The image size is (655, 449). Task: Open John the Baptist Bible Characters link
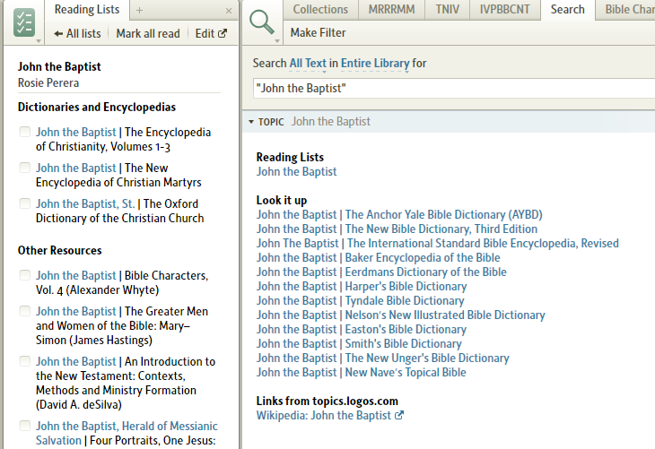click(75, 275)
